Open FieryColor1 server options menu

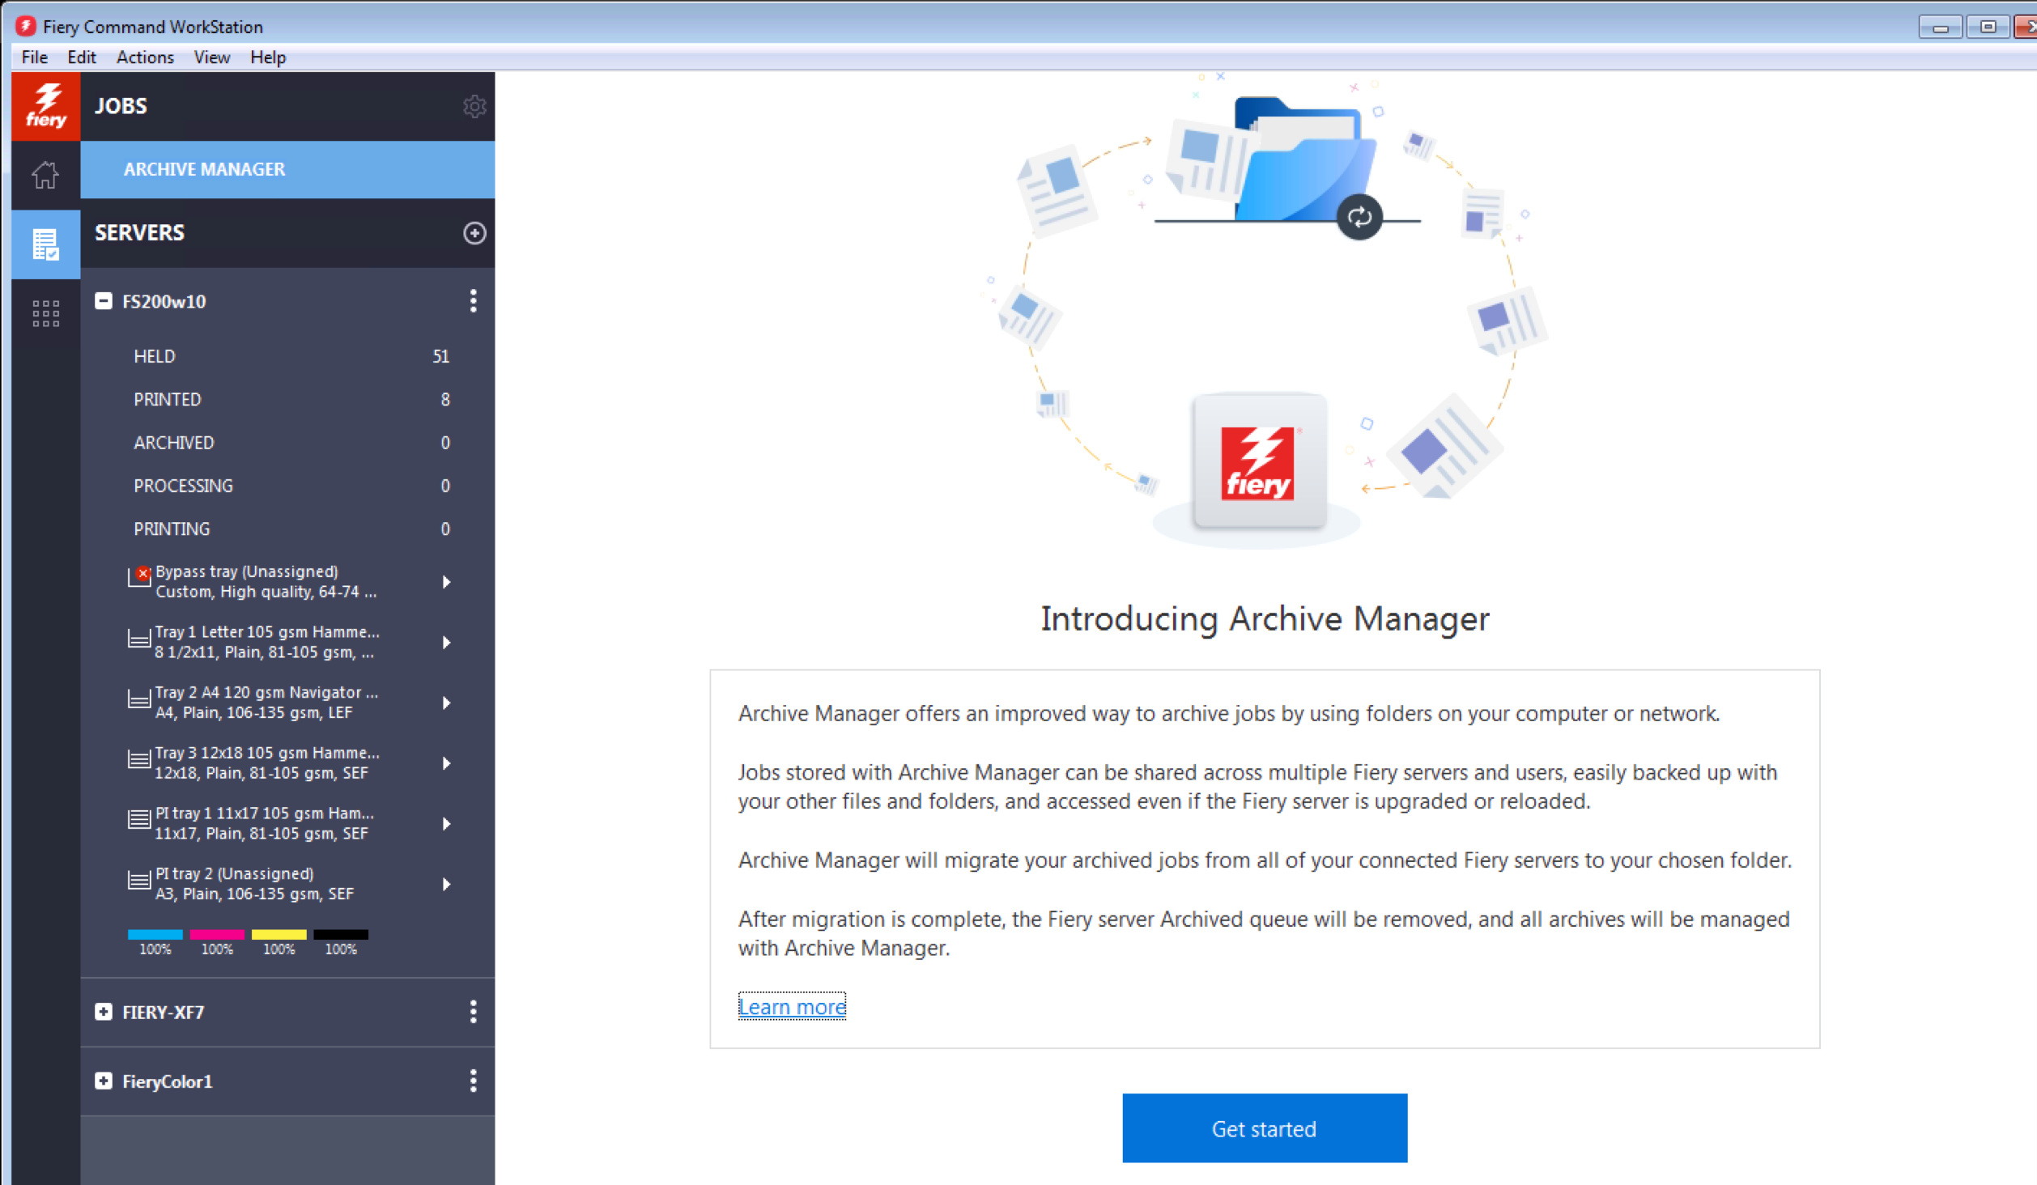coord(474,1081)
